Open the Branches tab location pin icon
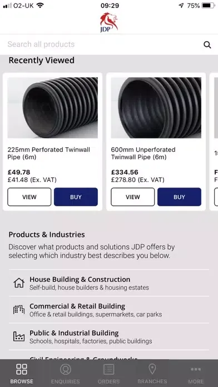Image resolution: width=218 pixels, height=387 pixels. tap(152, 369)
